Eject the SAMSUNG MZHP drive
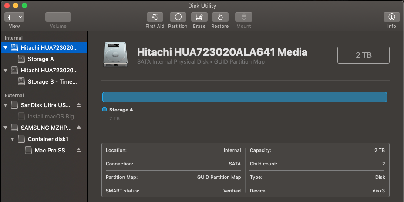Screen dimensions: 404x202 (x=79, y=128)
